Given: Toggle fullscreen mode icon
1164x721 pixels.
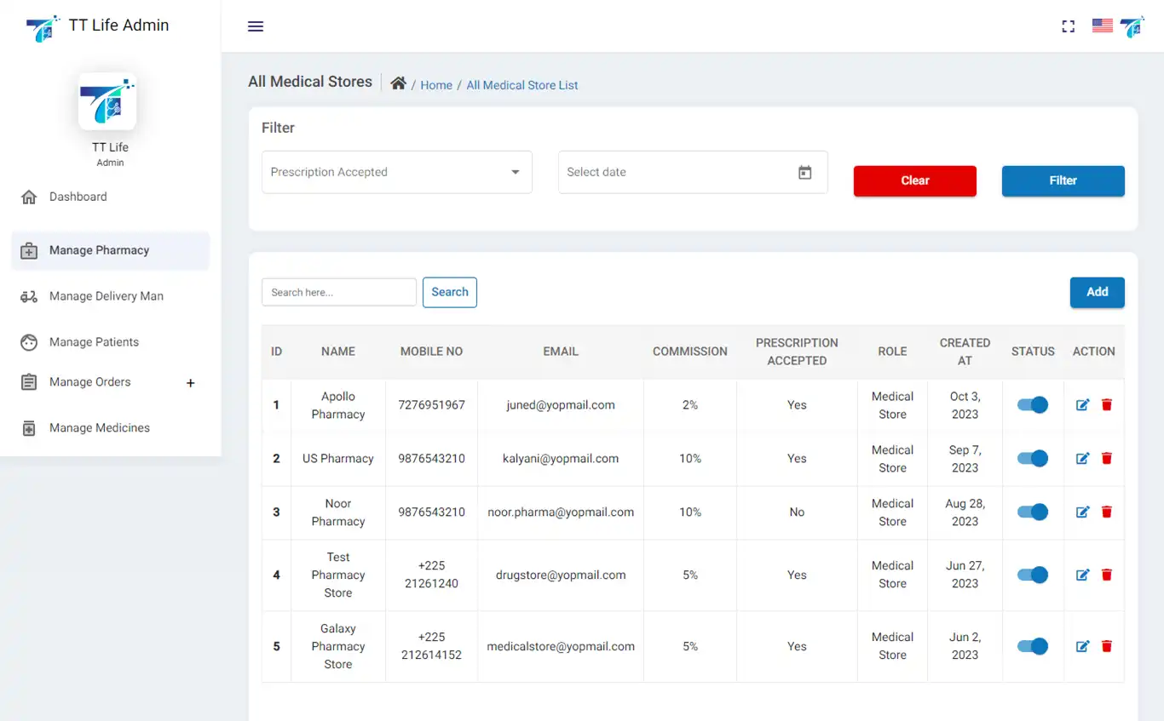Looking at the screenshot, I should pos(1068,26).
